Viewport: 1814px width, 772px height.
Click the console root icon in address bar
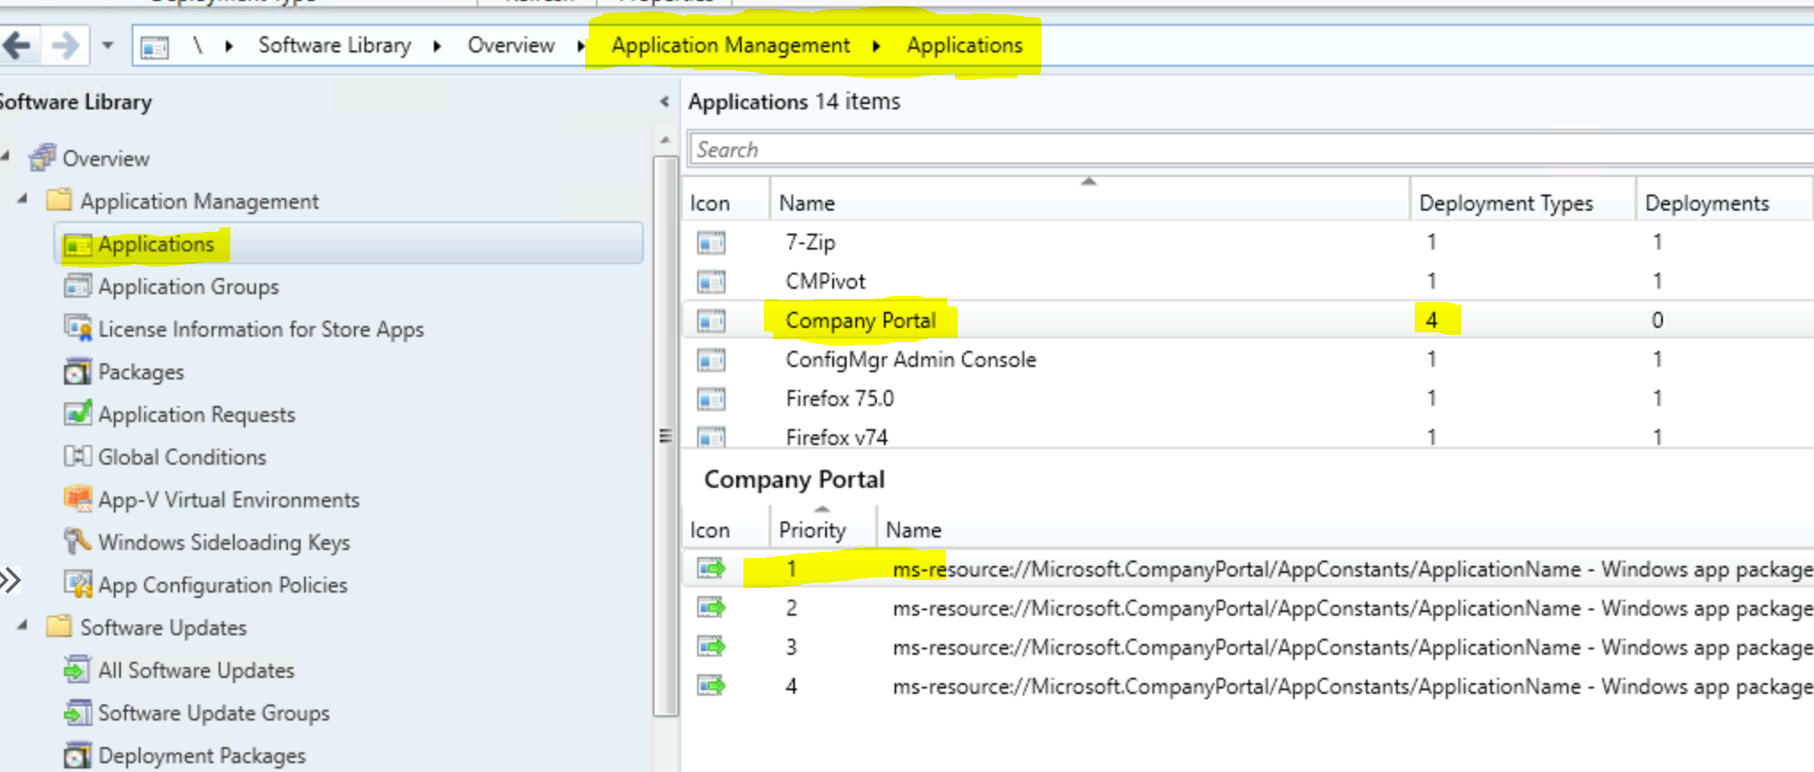155,46
